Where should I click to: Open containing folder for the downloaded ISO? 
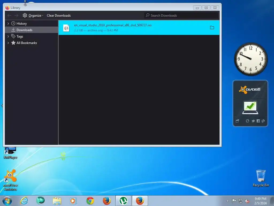[x=212, y=28]
